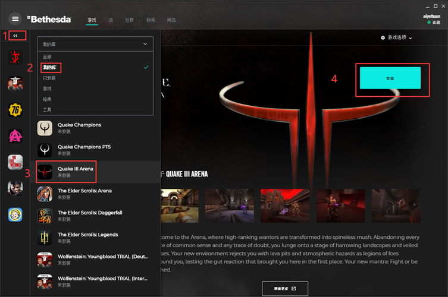Switch to the 社群 top tab
Image resolution: width=448 pixels, height=297 pixels.
point(130,20)
